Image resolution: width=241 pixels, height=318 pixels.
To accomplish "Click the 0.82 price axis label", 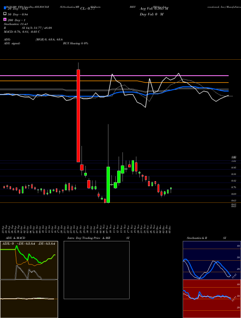I will [234, 181].
